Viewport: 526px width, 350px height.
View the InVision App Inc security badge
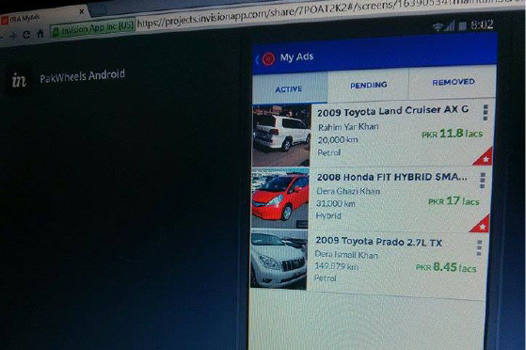(93, 28)
